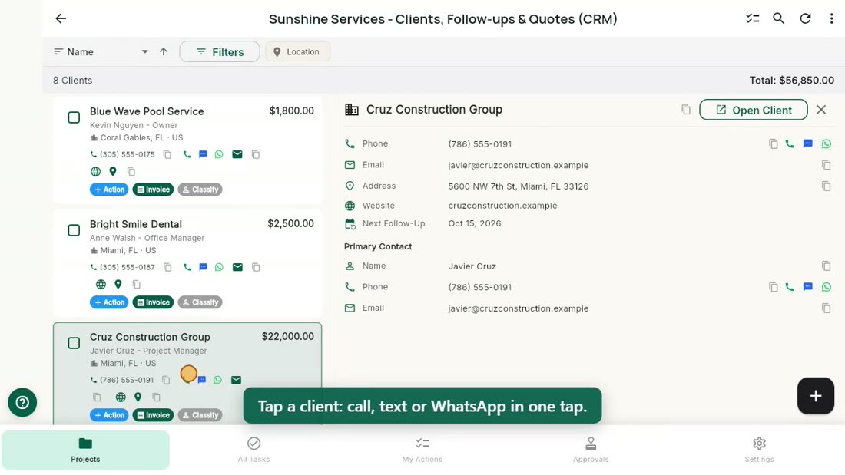Screen dimensions: 845x475
Task: Tick the Cruz Construction Group checkbox
Action: [x=74, y=343]
